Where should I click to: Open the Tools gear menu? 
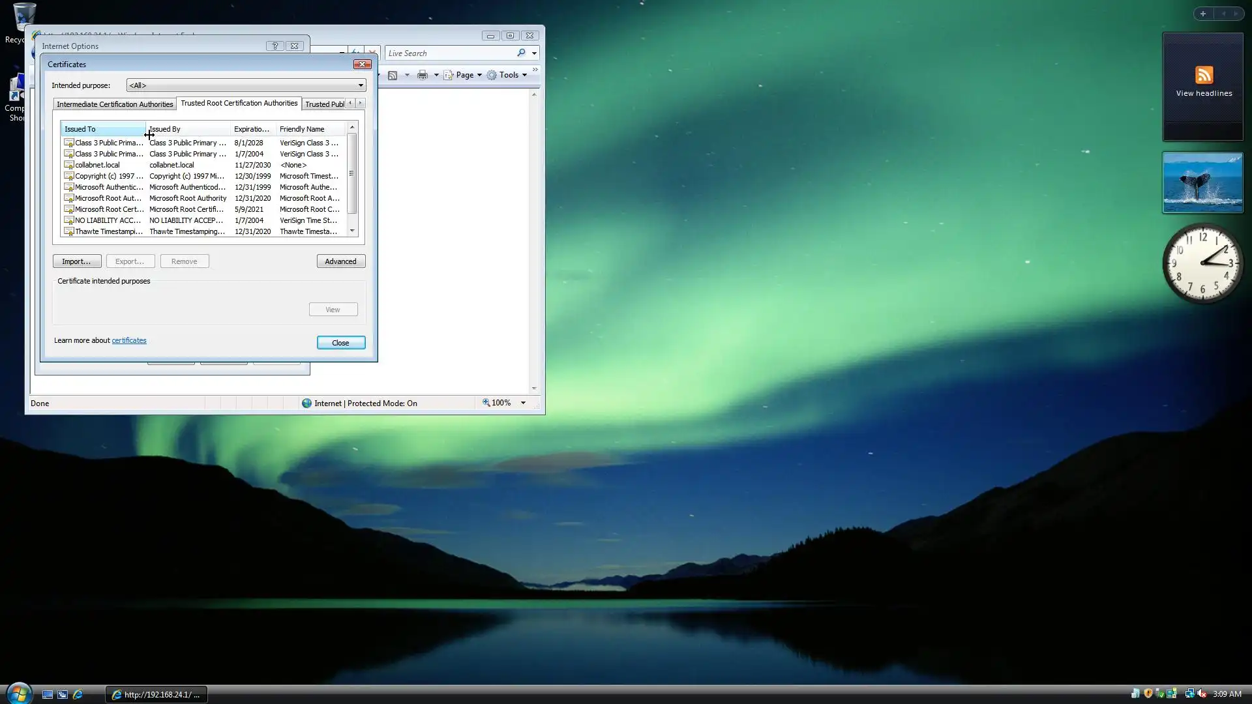click(507, 75)
